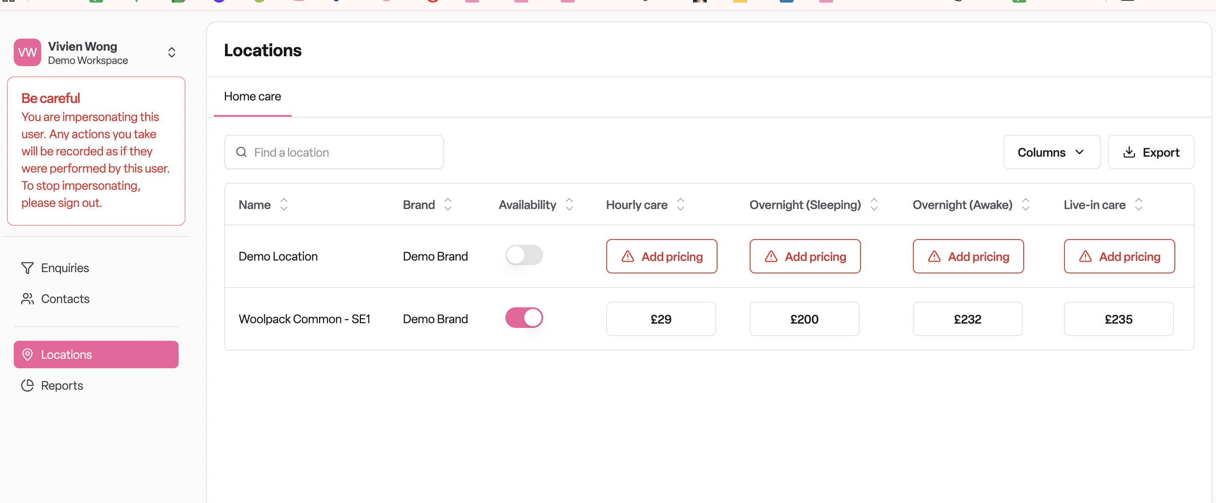Click the Contacts people icon

[x=27, y=299]
